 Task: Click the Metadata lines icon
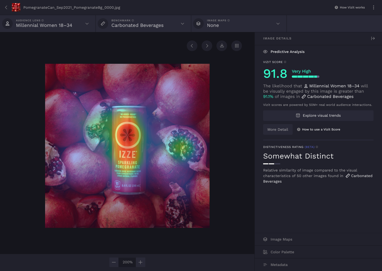[265, 265]
